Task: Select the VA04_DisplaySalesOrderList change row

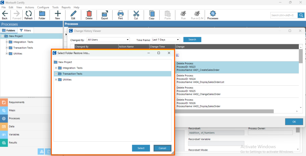Action: click(237, 79)
